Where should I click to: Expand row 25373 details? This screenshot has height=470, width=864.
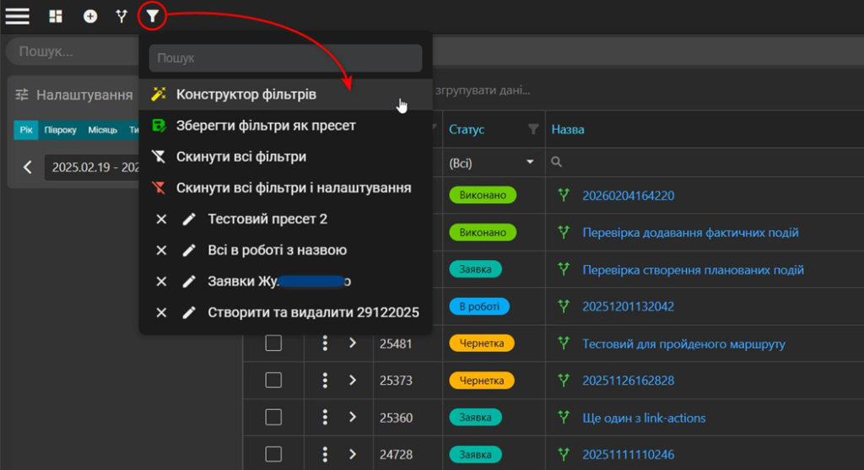point(353,381)
